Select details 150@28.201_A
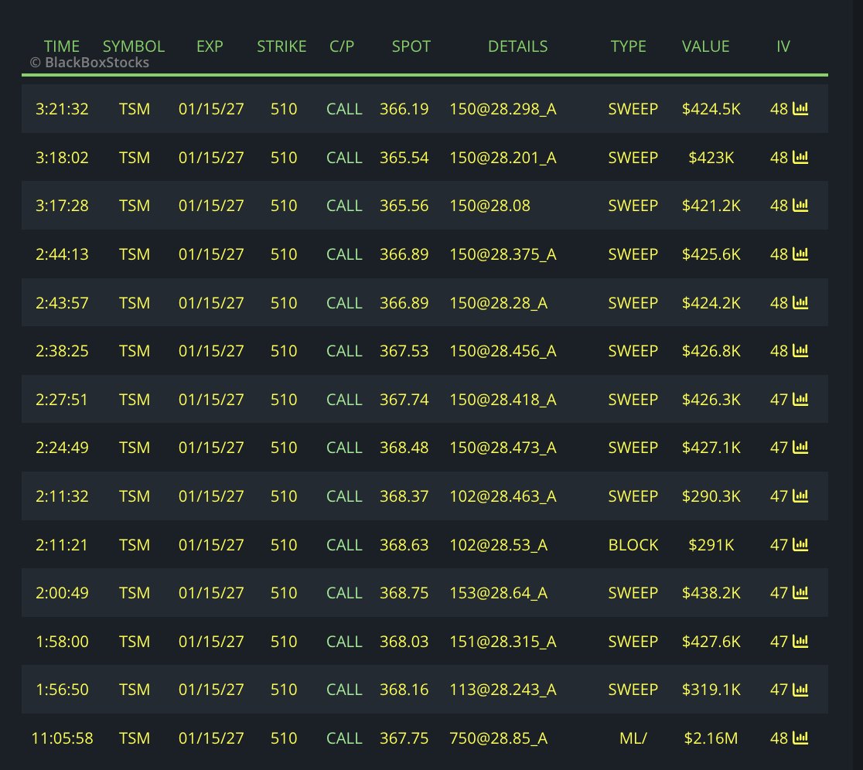863x770 pixels. click(503, 158)
